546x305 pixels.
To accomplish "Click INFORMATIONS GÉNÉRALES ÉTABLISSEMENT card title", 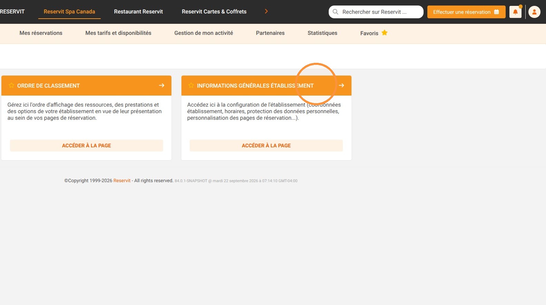I will coord(255,86).
